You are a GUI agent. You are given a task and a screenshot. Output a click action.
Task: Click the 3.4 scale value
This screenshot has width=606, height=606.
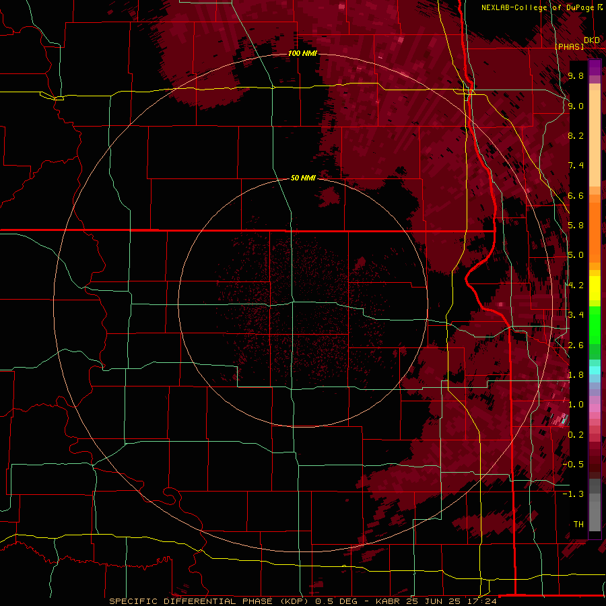[x=576, y=315]
